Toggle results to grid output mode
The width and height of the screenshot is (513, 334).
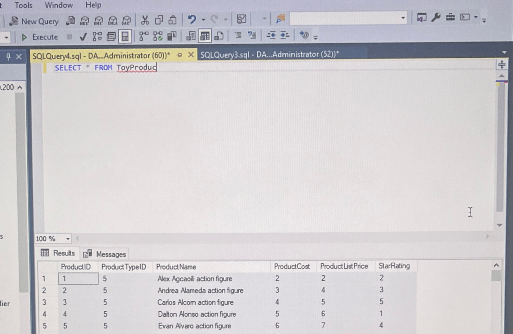[x=204, y=36]
